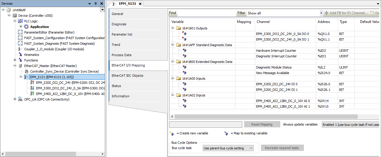This screenshot has height=157, width=381.
Task: Click the %IX24.0 address cell
Action: [x=327, y=73]
